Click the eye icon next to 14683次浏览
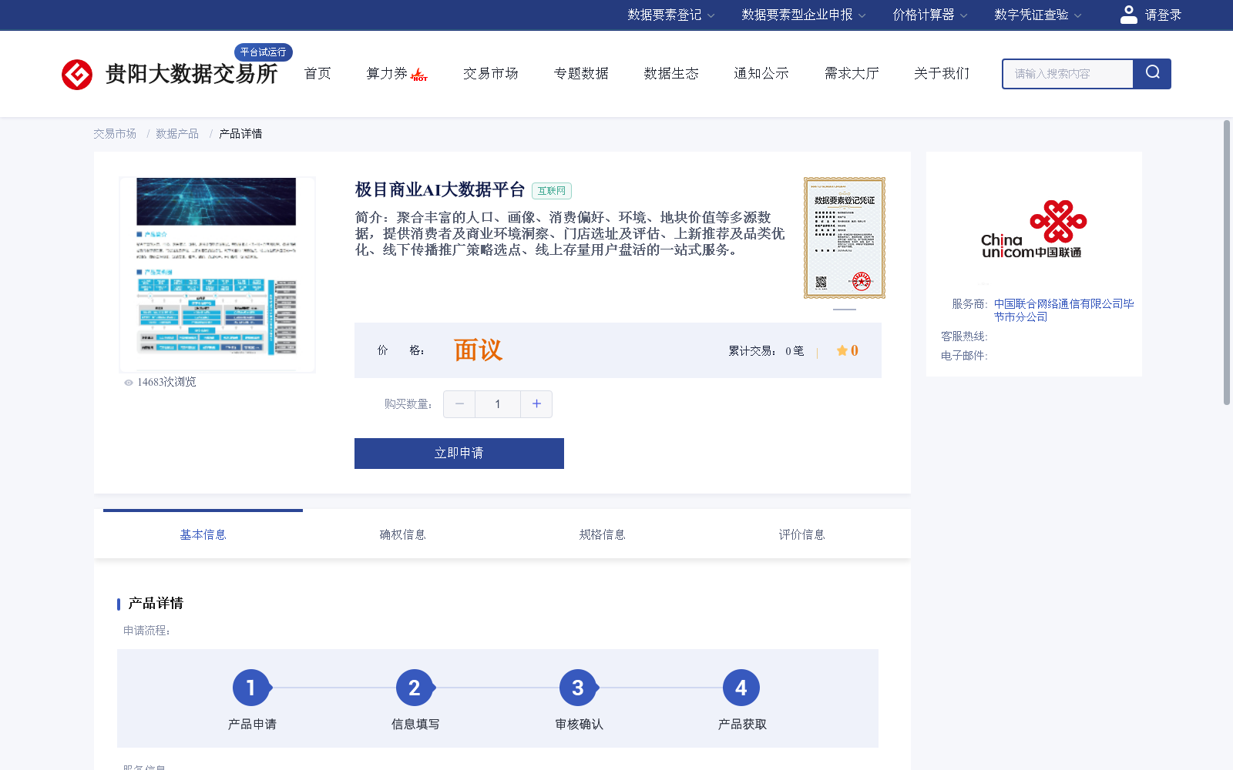This screenshot has height=770, width=1233. pyautogui.click(x=129, y=383)
